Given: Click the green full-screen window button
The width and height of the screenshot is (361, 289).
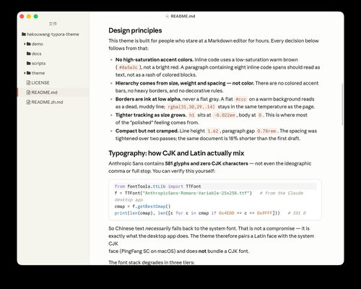Looking at the screenshot, I should point(35,17).
